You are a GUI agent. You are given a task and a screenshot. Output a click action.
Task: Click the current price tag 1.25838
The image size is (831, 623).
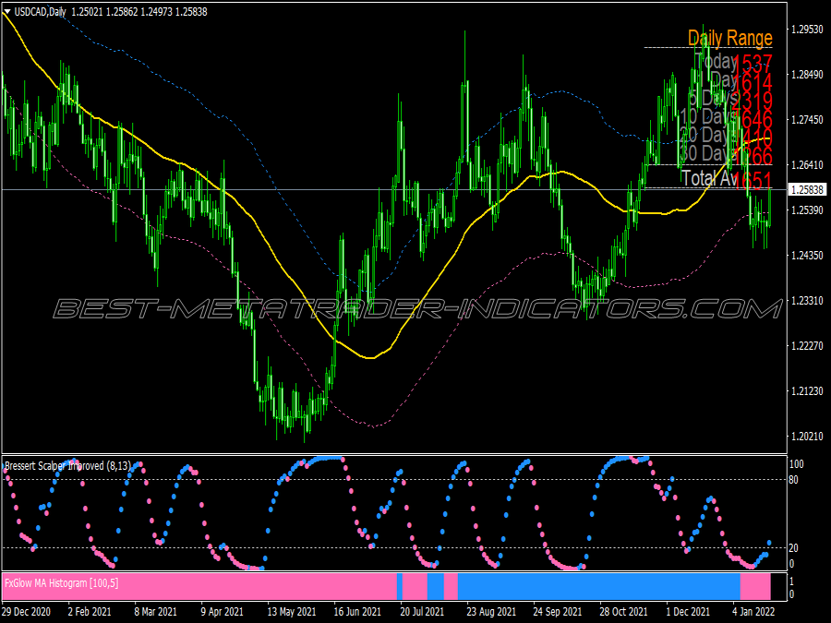click(808, 189)
